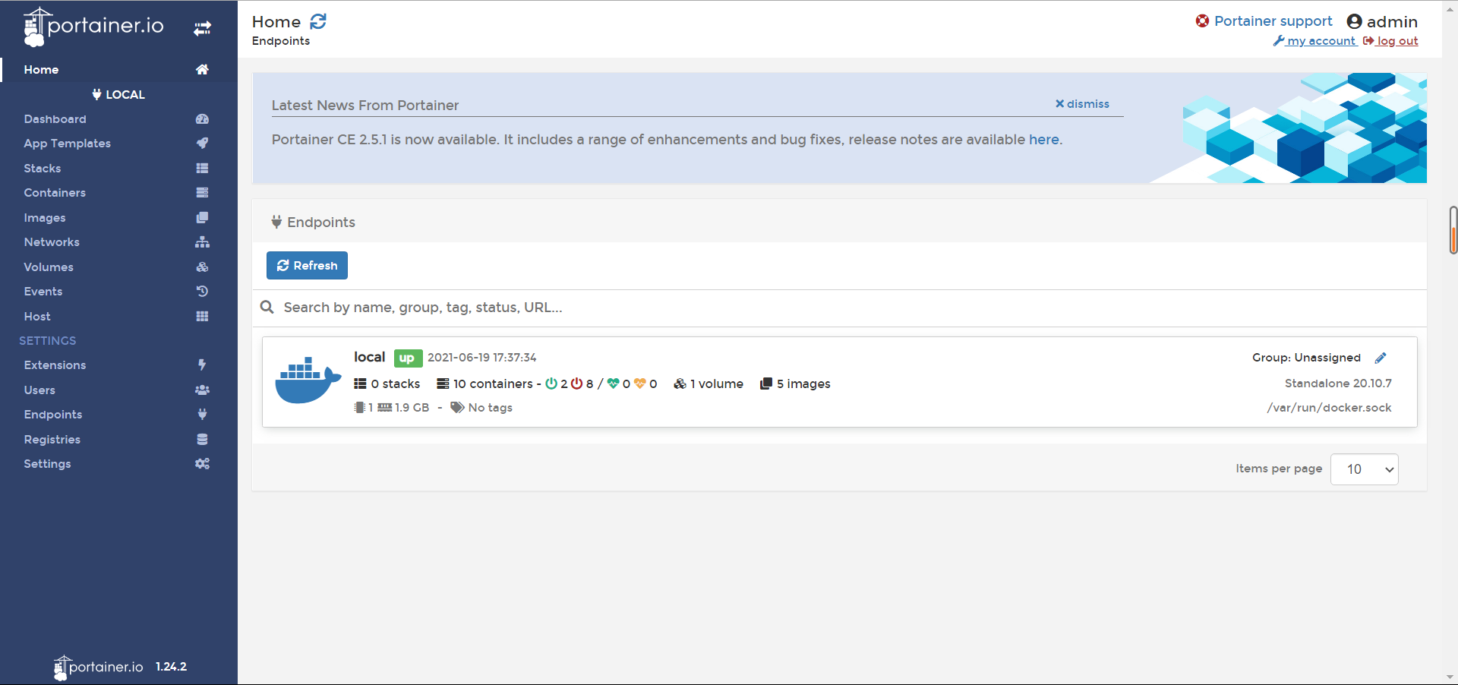Open Items per page dropdown

(1365, 469)
